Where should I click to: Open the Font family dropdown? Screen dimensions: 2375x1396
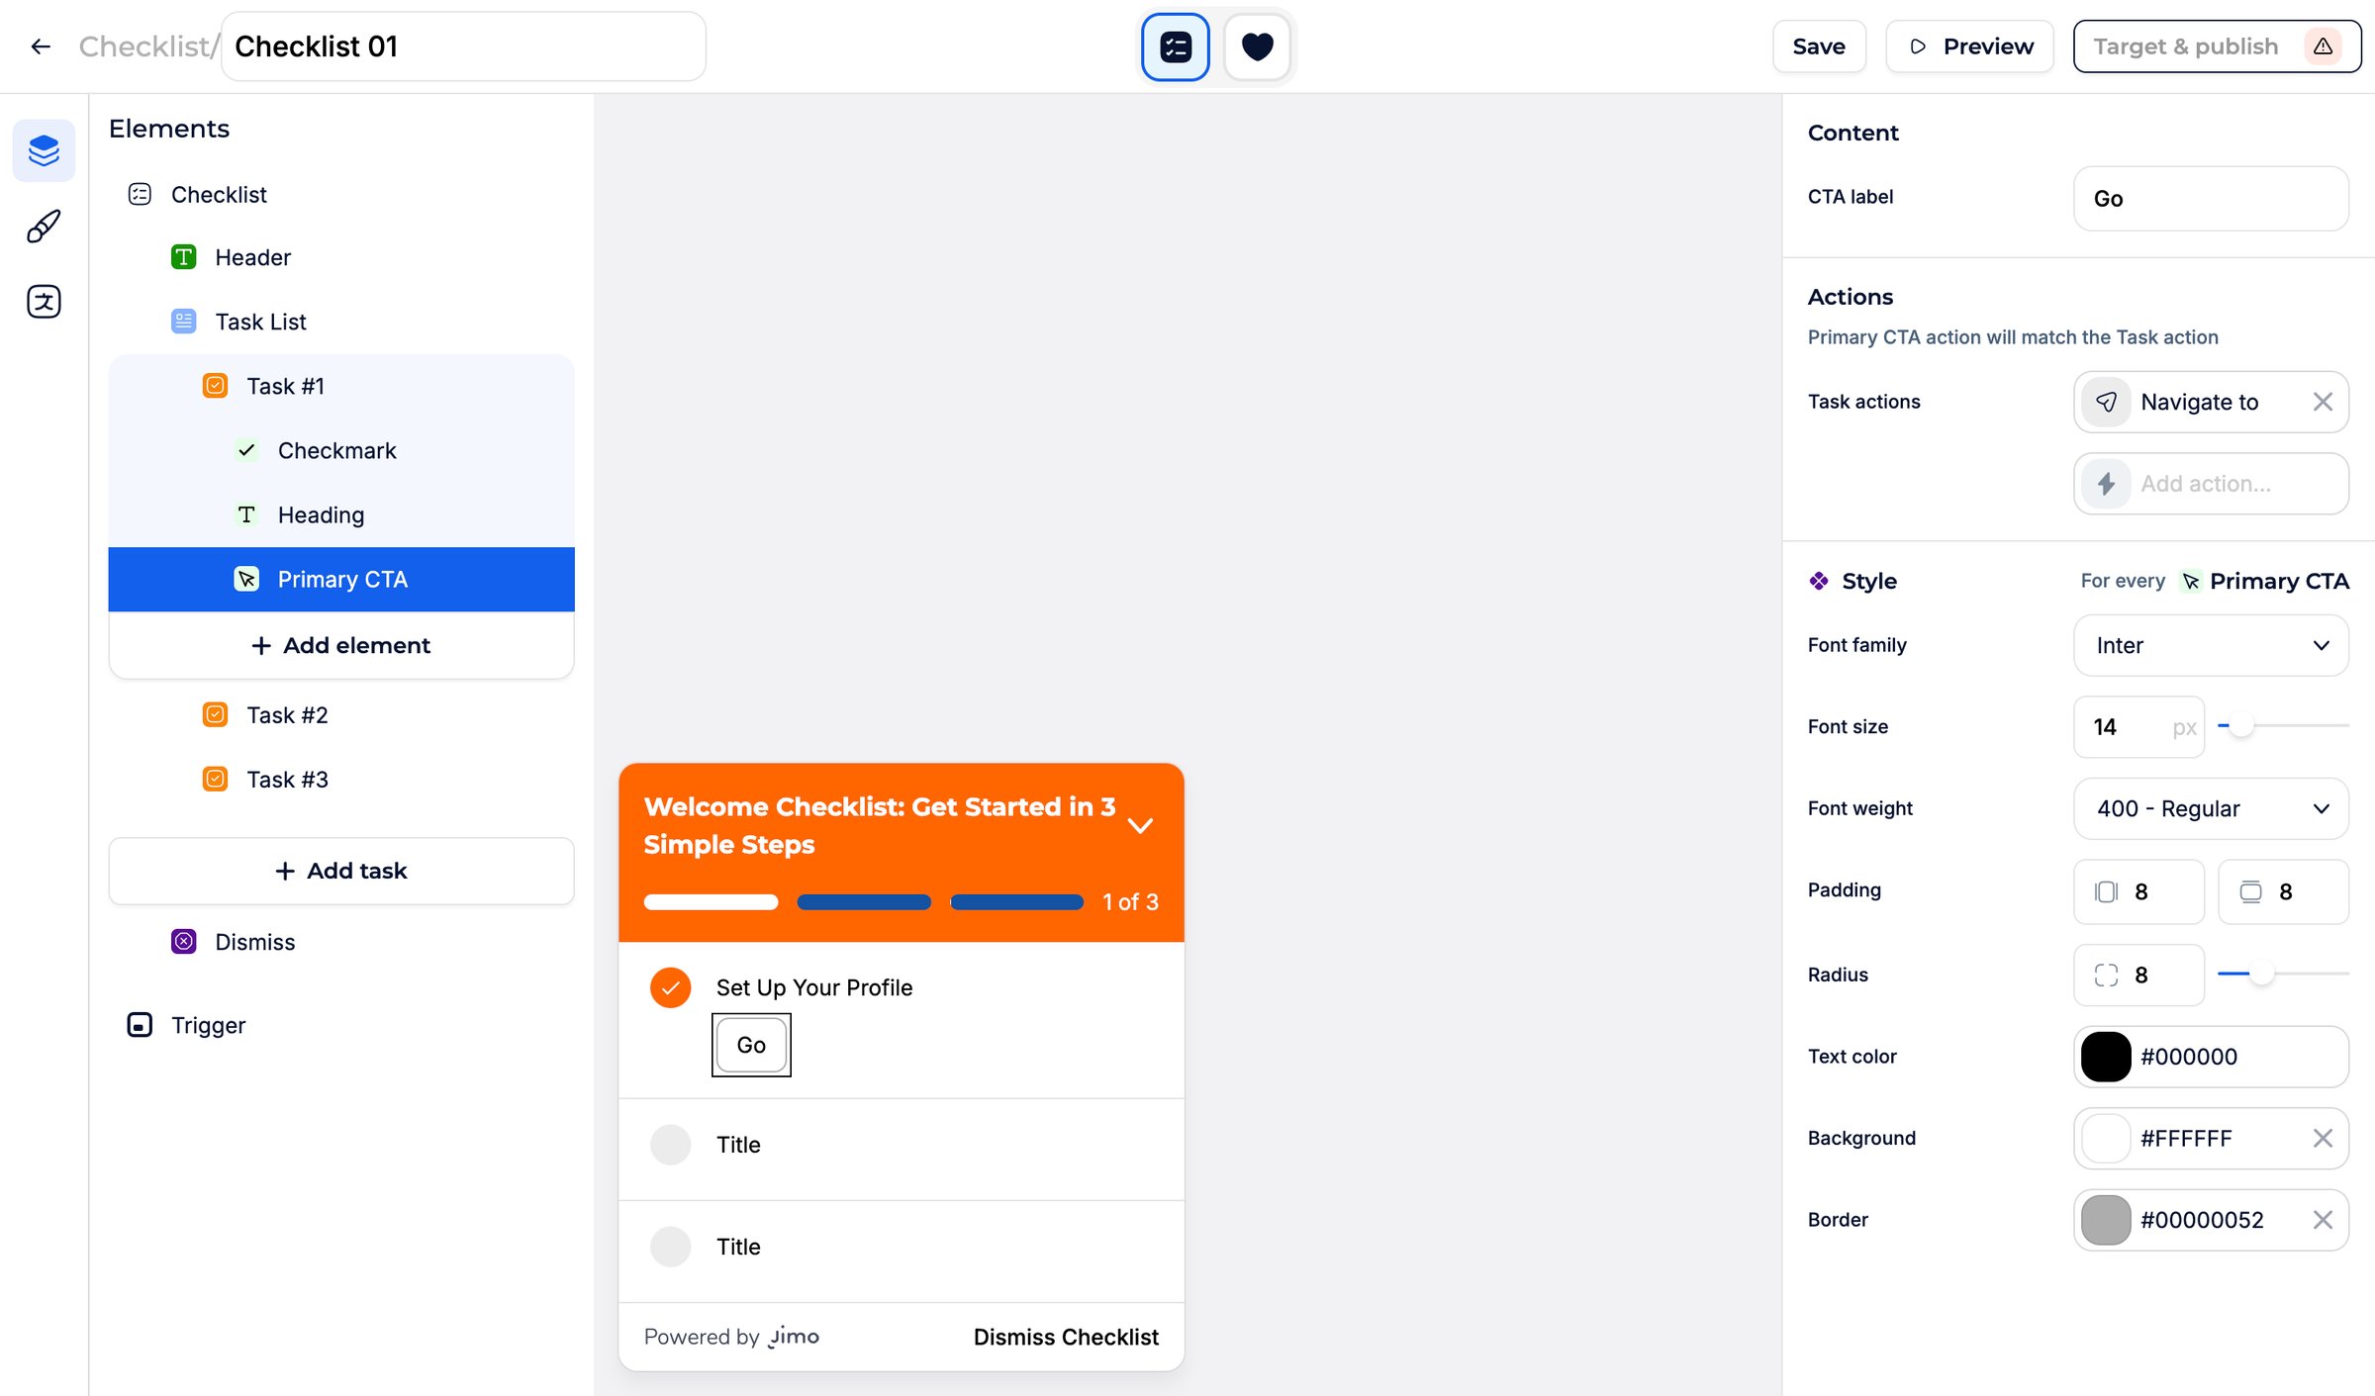(2211, 645)
